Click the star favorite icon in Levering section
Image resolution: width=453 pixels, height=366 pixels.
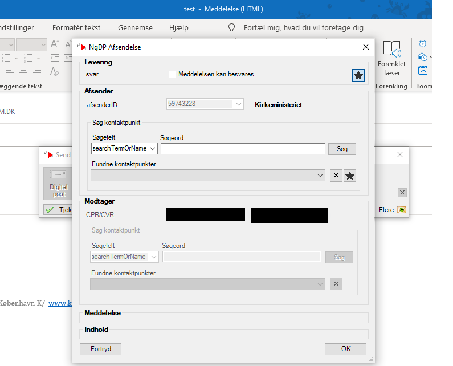358,75
